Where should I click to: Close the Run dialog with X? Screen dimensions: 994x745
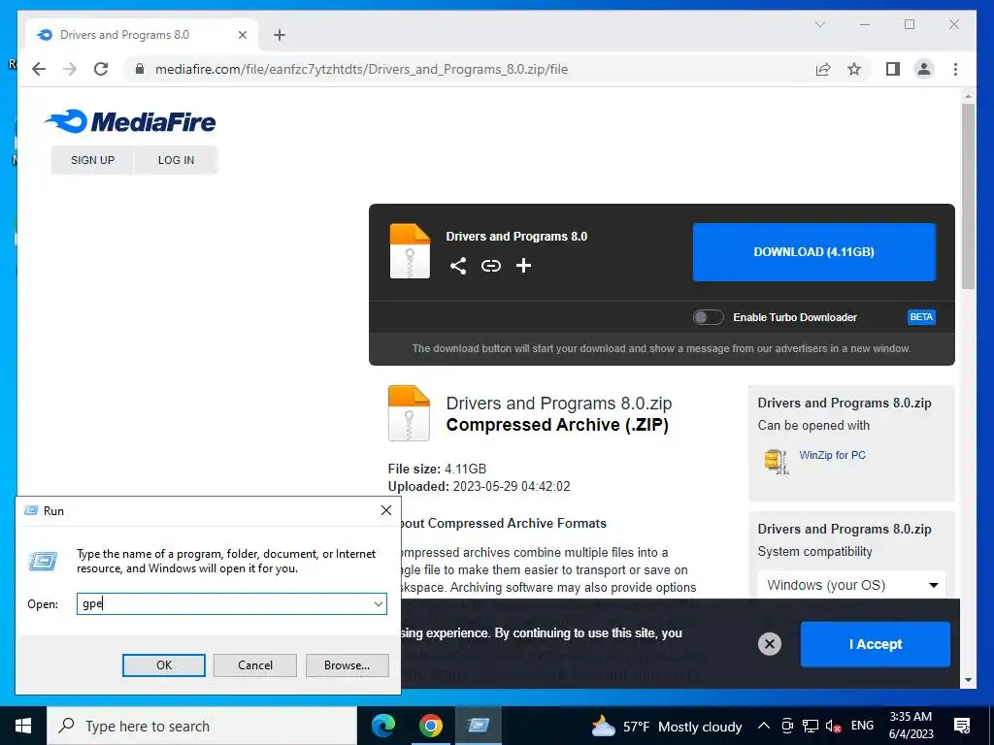point(386,510)
